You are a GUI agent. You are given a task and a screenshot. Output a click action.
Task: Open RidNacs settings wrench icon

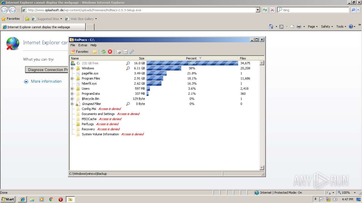tap(132, 52)
